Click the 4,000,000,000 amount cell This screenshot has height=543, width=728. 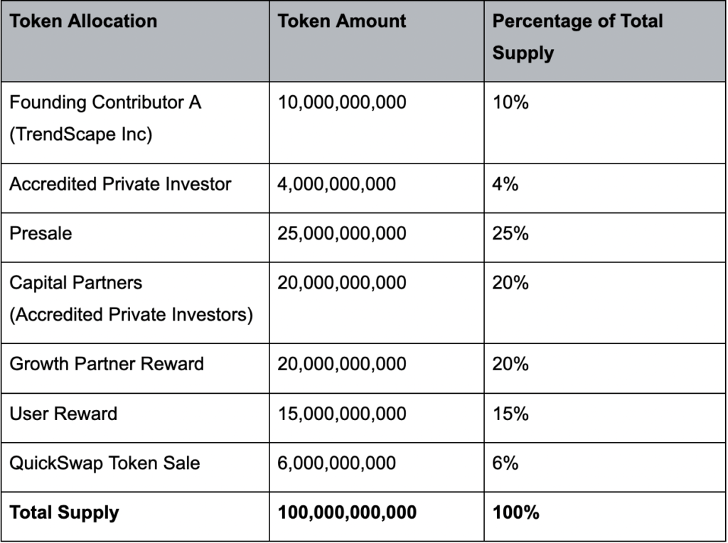pos(377,188)
